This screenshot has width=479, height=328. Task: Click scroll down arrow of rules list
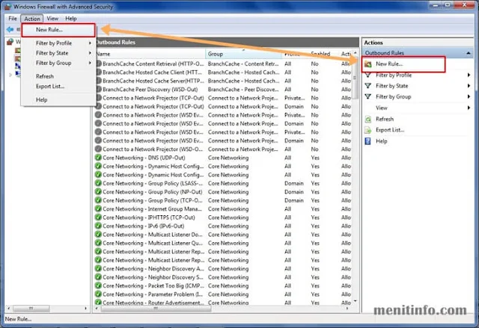click(355, 301)
